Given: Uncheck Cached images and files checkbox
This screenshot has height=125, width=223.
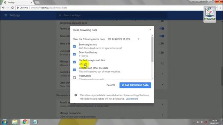Looking at the screenshot, I should pyautogui.click(x=74, y=62).
